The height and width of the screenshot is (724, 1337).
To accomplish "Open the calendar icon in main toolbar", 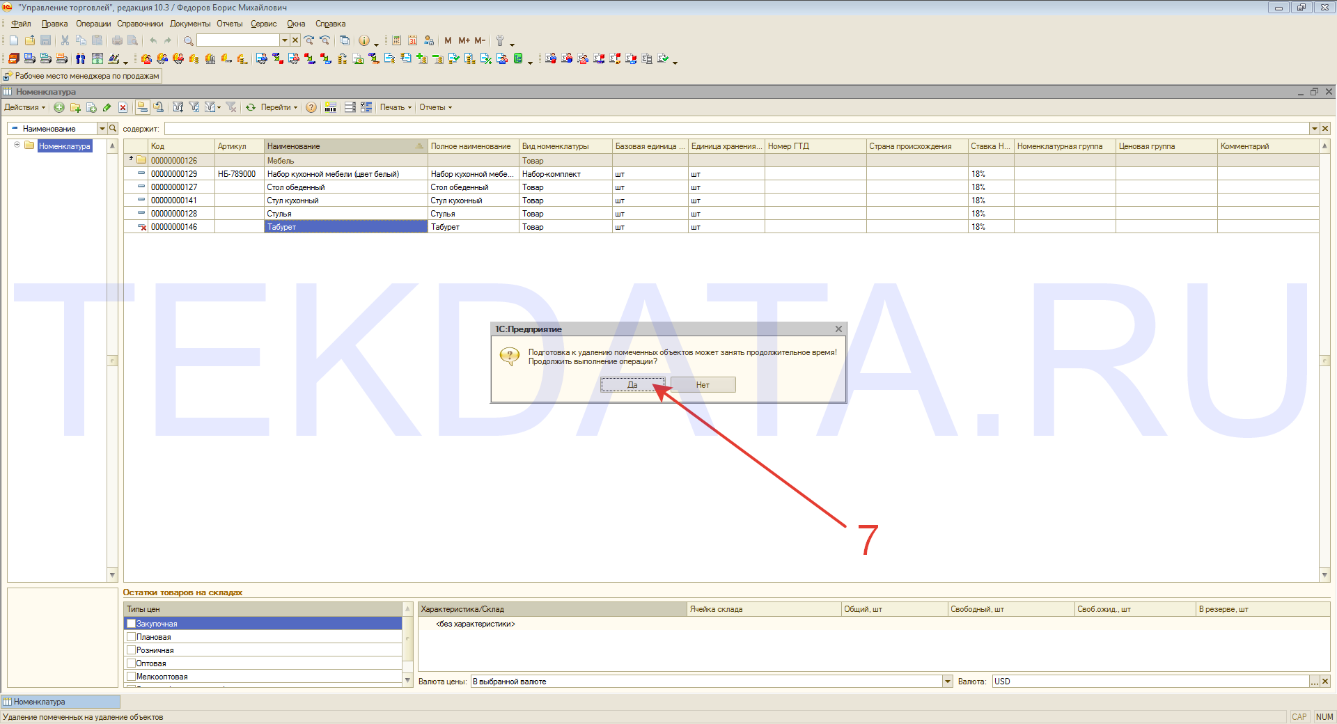I will pyautogui.click(x=412, y=40).
